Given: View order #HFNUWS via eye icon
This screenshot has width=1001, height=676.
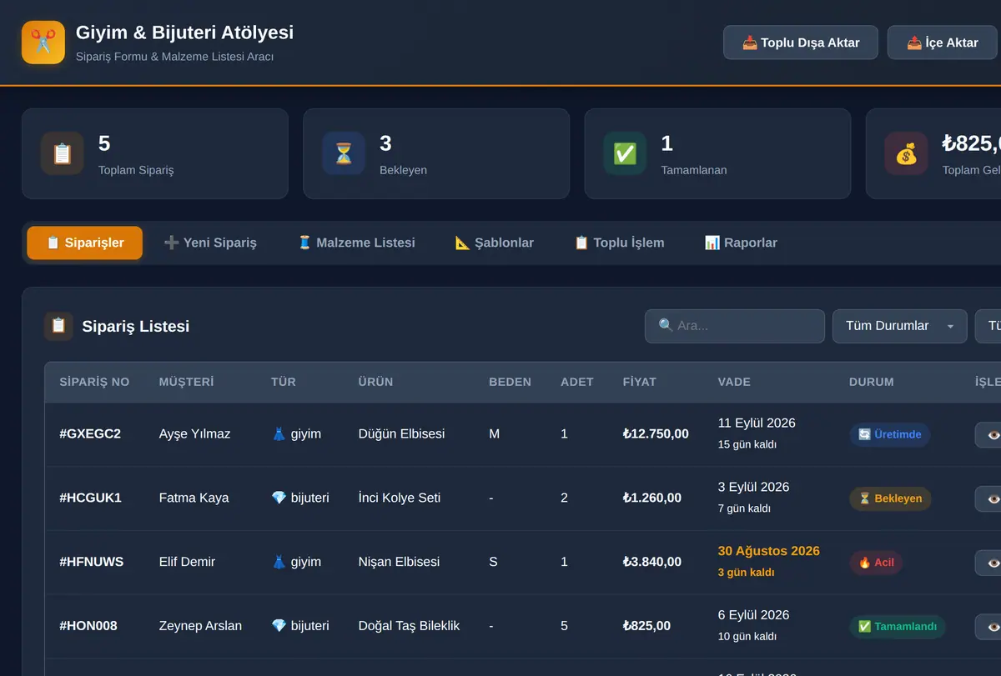Looking at the screenshot, I should click(x=989, y=563).
